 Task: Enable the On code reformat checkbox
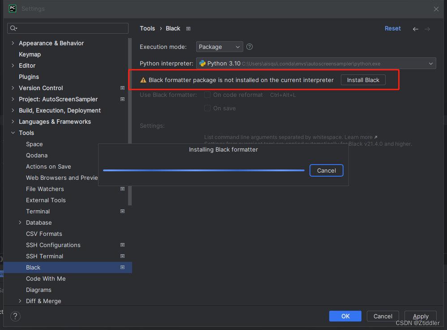tap(207, 95)
